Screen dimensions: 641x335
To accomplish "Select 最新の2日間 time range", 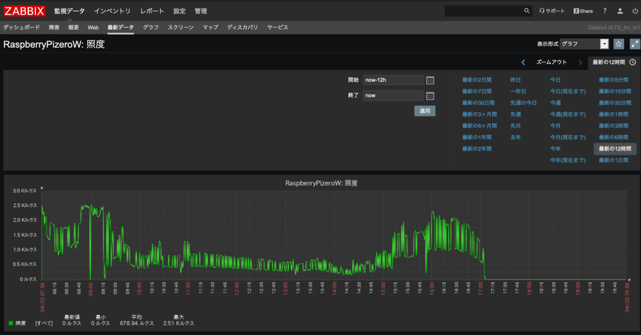I will [x=476, y=80].
